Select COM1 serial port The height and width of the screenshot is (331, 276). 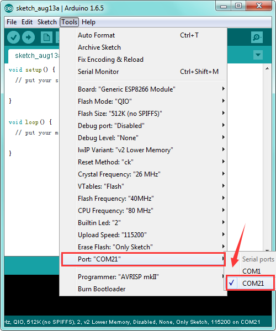(x=250, y=271)
